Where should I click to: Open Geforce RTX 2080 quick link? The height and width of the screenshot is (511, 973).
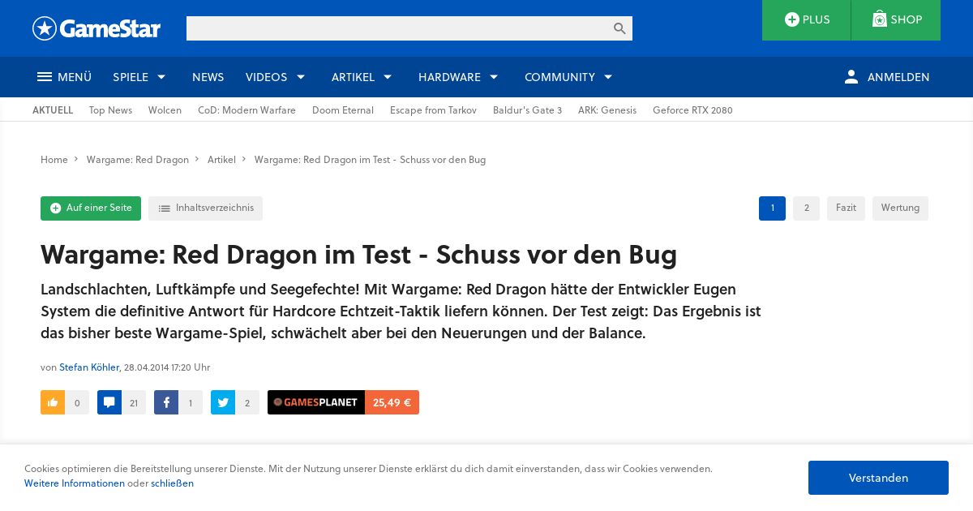(x=692, y=110)
